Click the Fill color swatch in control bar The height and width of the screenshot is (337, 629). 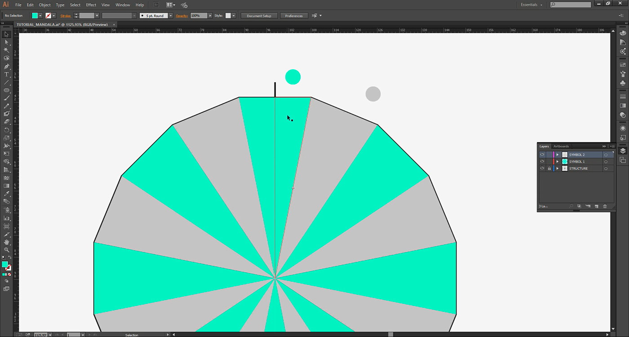coord(35,16)
